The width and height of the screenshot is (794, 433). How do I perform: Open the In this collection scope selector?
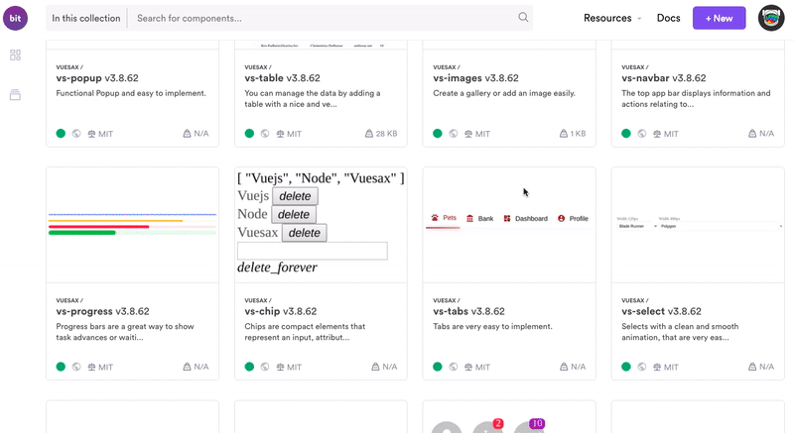[86, 18]
